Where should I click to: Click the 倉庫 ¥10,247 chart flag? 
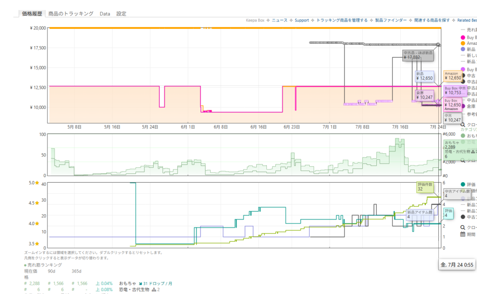424,95
